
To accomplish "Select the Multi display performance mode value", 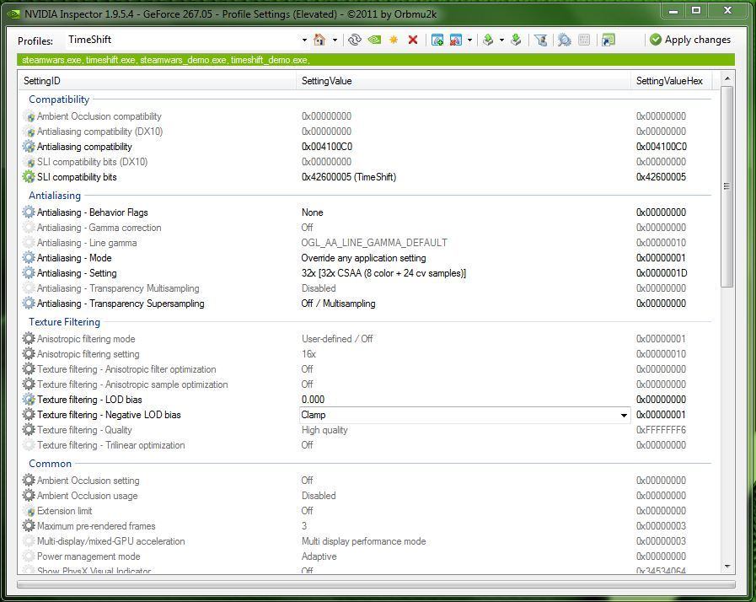I will 363,541.
